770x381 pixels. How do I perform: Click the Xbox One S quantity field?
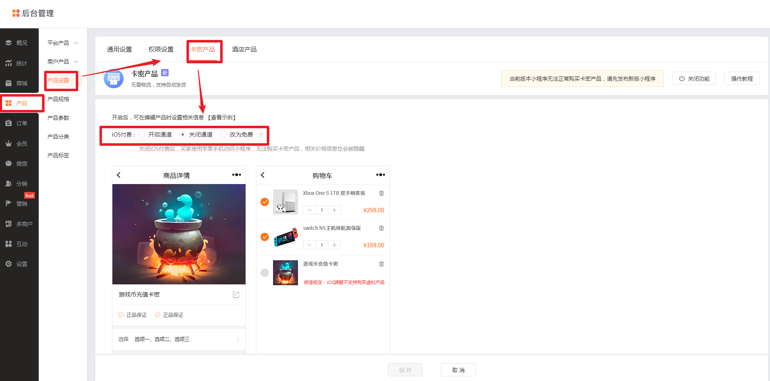pyautogui.click(x=322, y=210)
